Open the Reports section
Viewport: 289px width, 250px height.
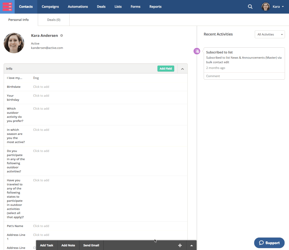coord(155,7)
